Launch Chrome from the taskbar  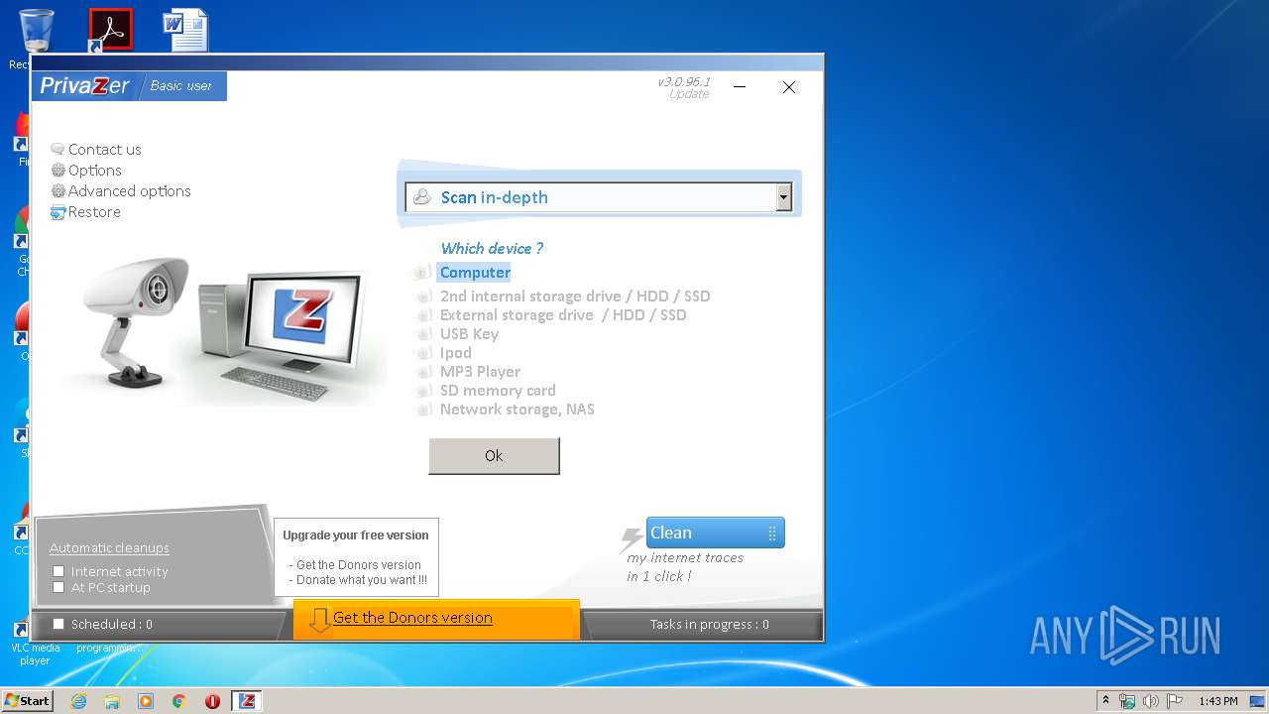(x=179, y=701)
